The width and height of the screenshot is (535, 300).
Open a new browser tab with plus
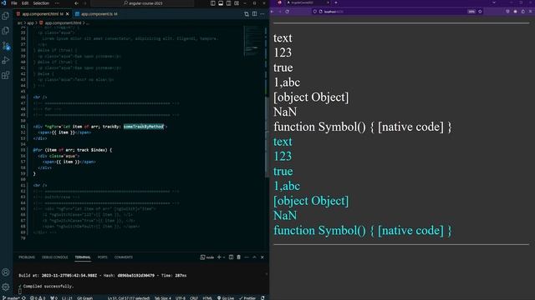tap(336, 2)
